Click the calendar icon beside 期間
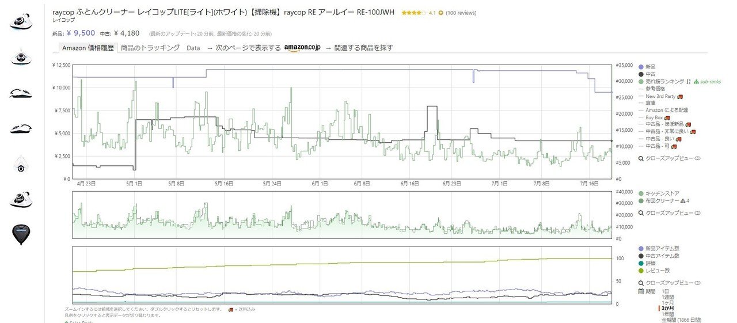Image resolution: width=737 pixels, height=323 pixels. coord(641,291)
